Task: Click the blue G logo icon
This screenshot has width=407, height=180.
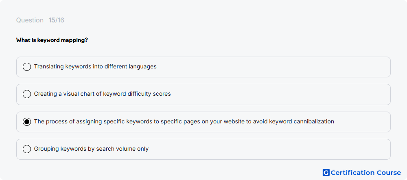Action: (326, 173)
